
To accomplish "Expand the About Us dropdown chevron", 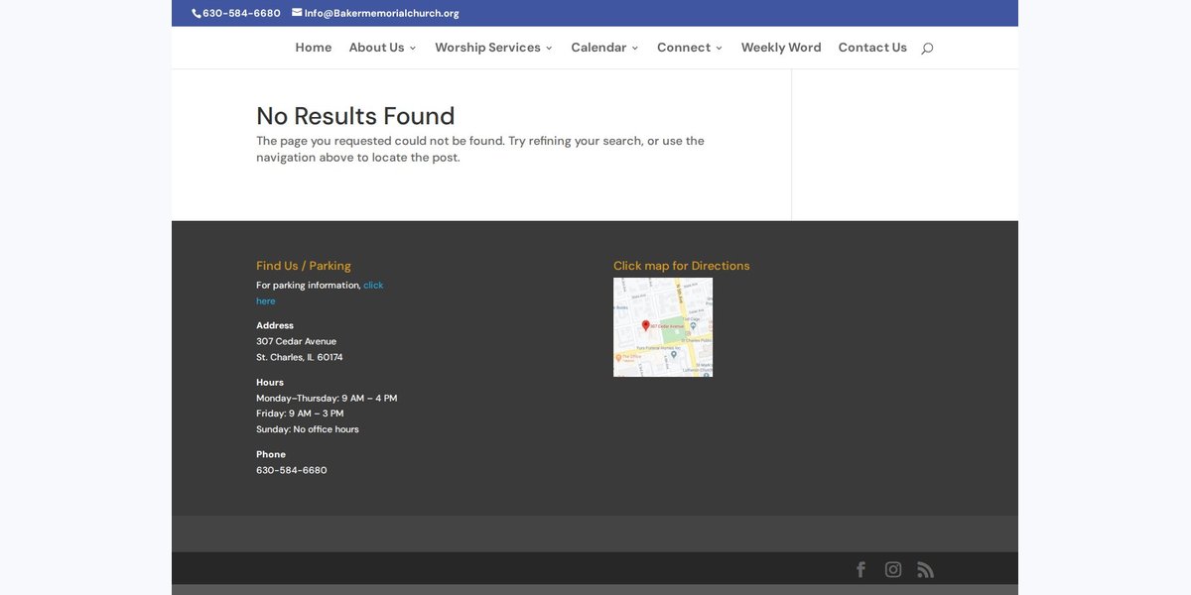I will [412, 48].
